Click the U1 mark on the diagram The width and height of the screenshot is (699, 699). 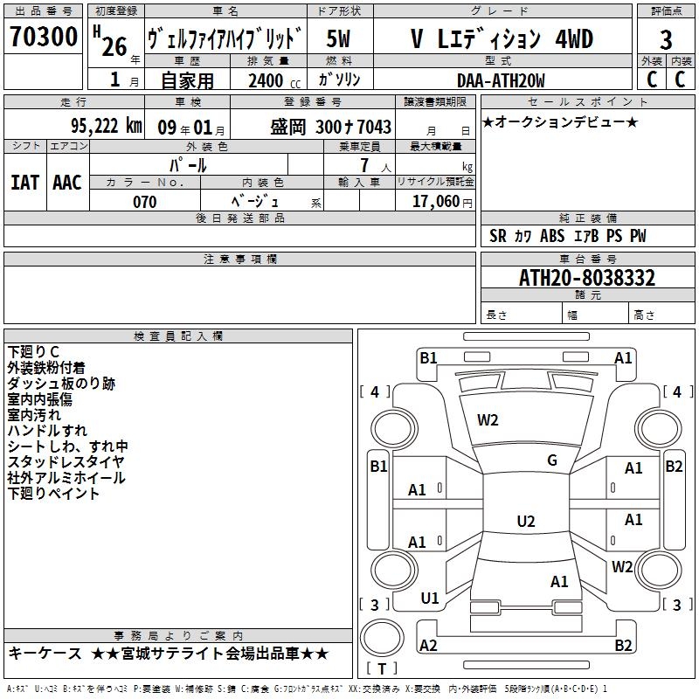pos(430,599)
